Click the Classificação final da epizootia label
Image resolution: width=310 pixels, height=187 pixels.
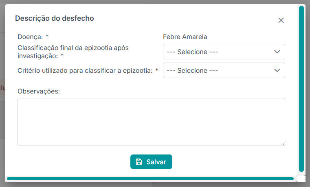point(73,52)
